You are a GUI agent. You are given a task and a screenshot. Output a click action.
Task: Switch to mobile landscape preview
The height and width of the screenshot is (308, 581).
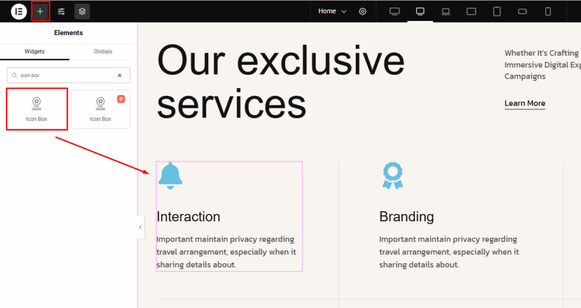pyautogui.click(x=523, y=11)
